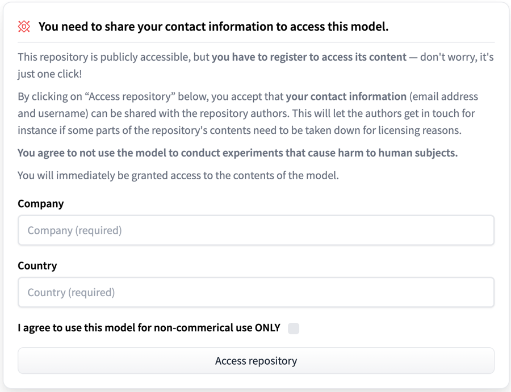511x392 pixels.
Task: Click bold "you have to register to access" text
Action: 309,57
